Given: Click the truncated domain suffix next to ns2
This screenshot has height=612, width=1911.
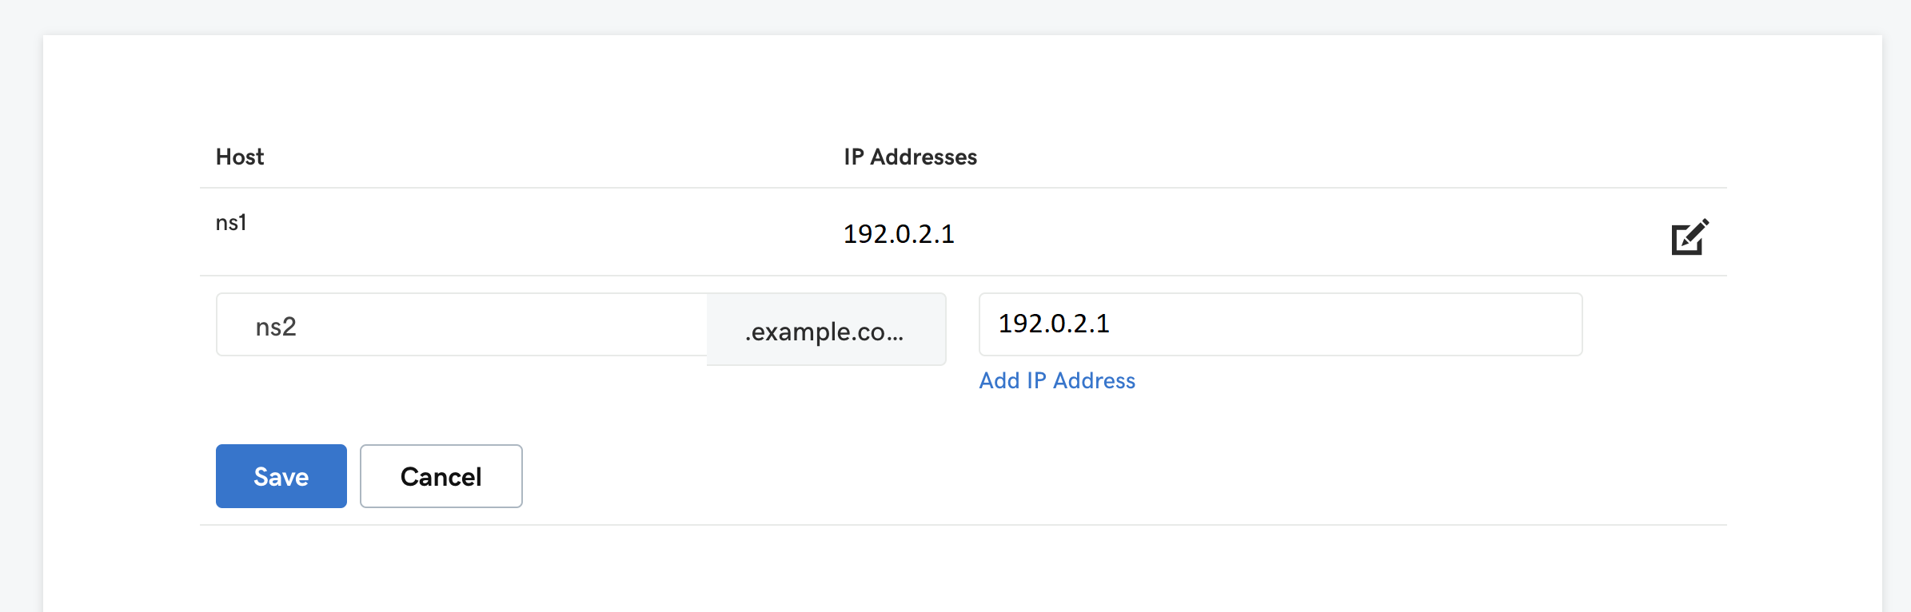Looking at the screenshot, I should [826, 328].
